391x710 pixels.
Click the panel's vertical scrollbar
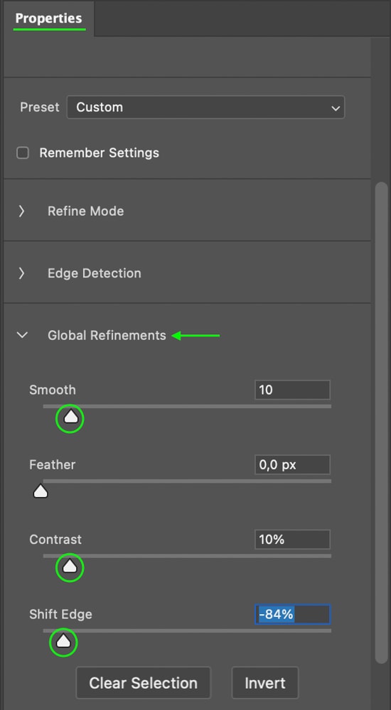pos(382,422)
